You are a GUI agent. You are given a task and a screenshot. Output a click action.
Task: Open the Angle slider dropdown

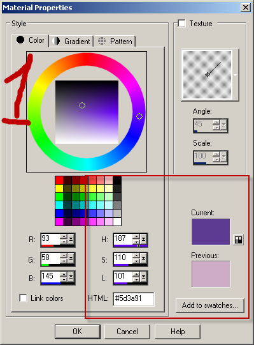coord(223,125)
